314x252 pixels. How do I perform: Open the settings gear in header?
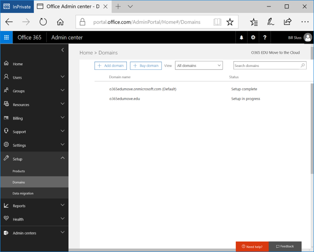coord(253,38)
